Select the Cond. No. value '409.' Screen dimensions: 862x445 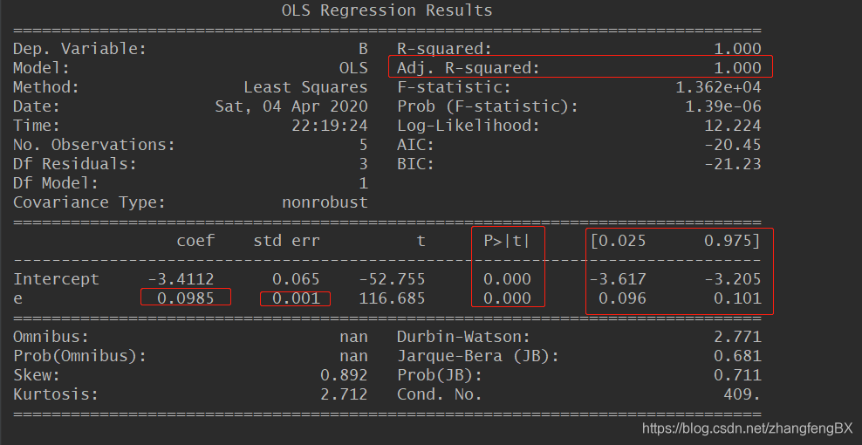pyautogui.click(x=742, y=394)
